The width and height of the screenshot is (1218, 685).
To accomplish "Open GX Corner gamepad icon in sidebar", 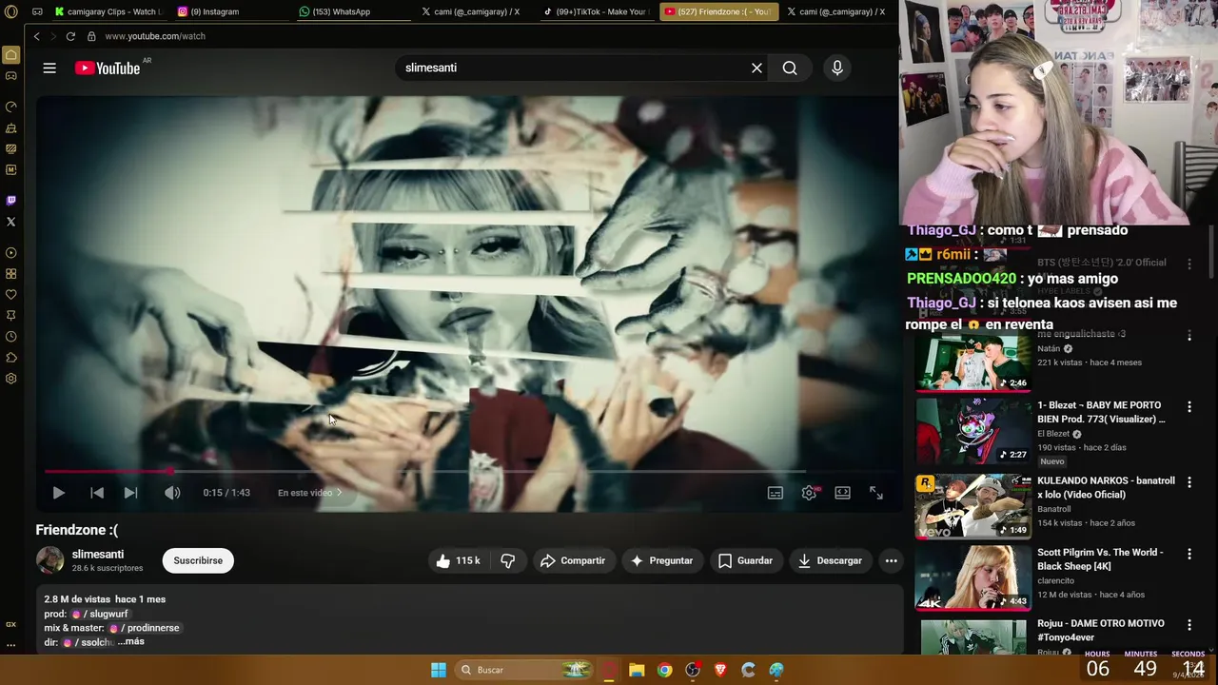I will 11,76.
